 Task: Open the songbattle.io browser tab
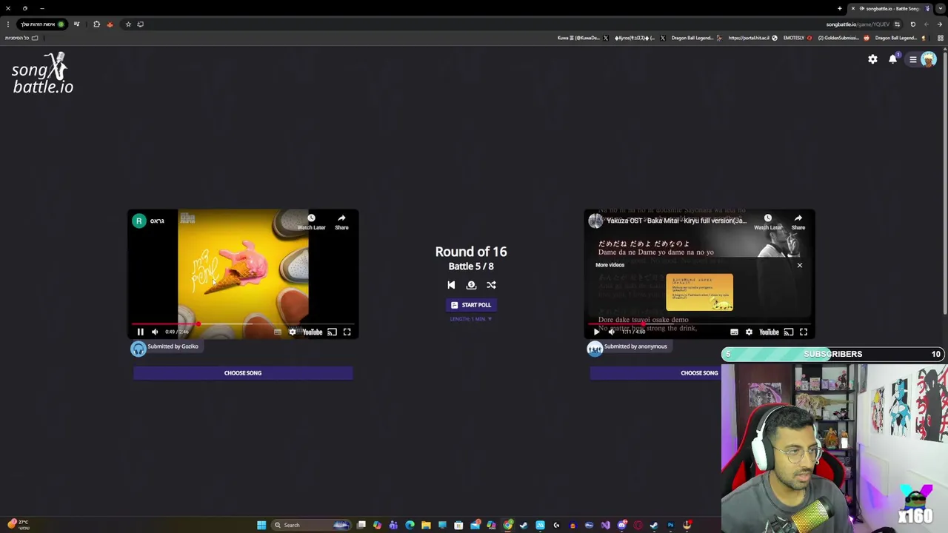point(892,9)
